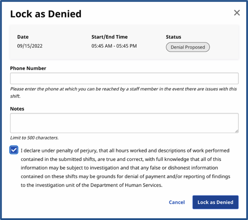The height and width of the screenshot is (220, 248).
Task: Click the Limit to 500 characters hint
Action: point(34,138)
